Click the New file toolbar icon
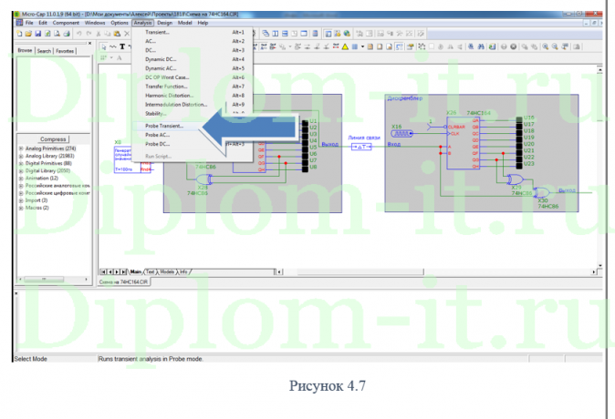615x419 pixels. click(x=20, y=33)
